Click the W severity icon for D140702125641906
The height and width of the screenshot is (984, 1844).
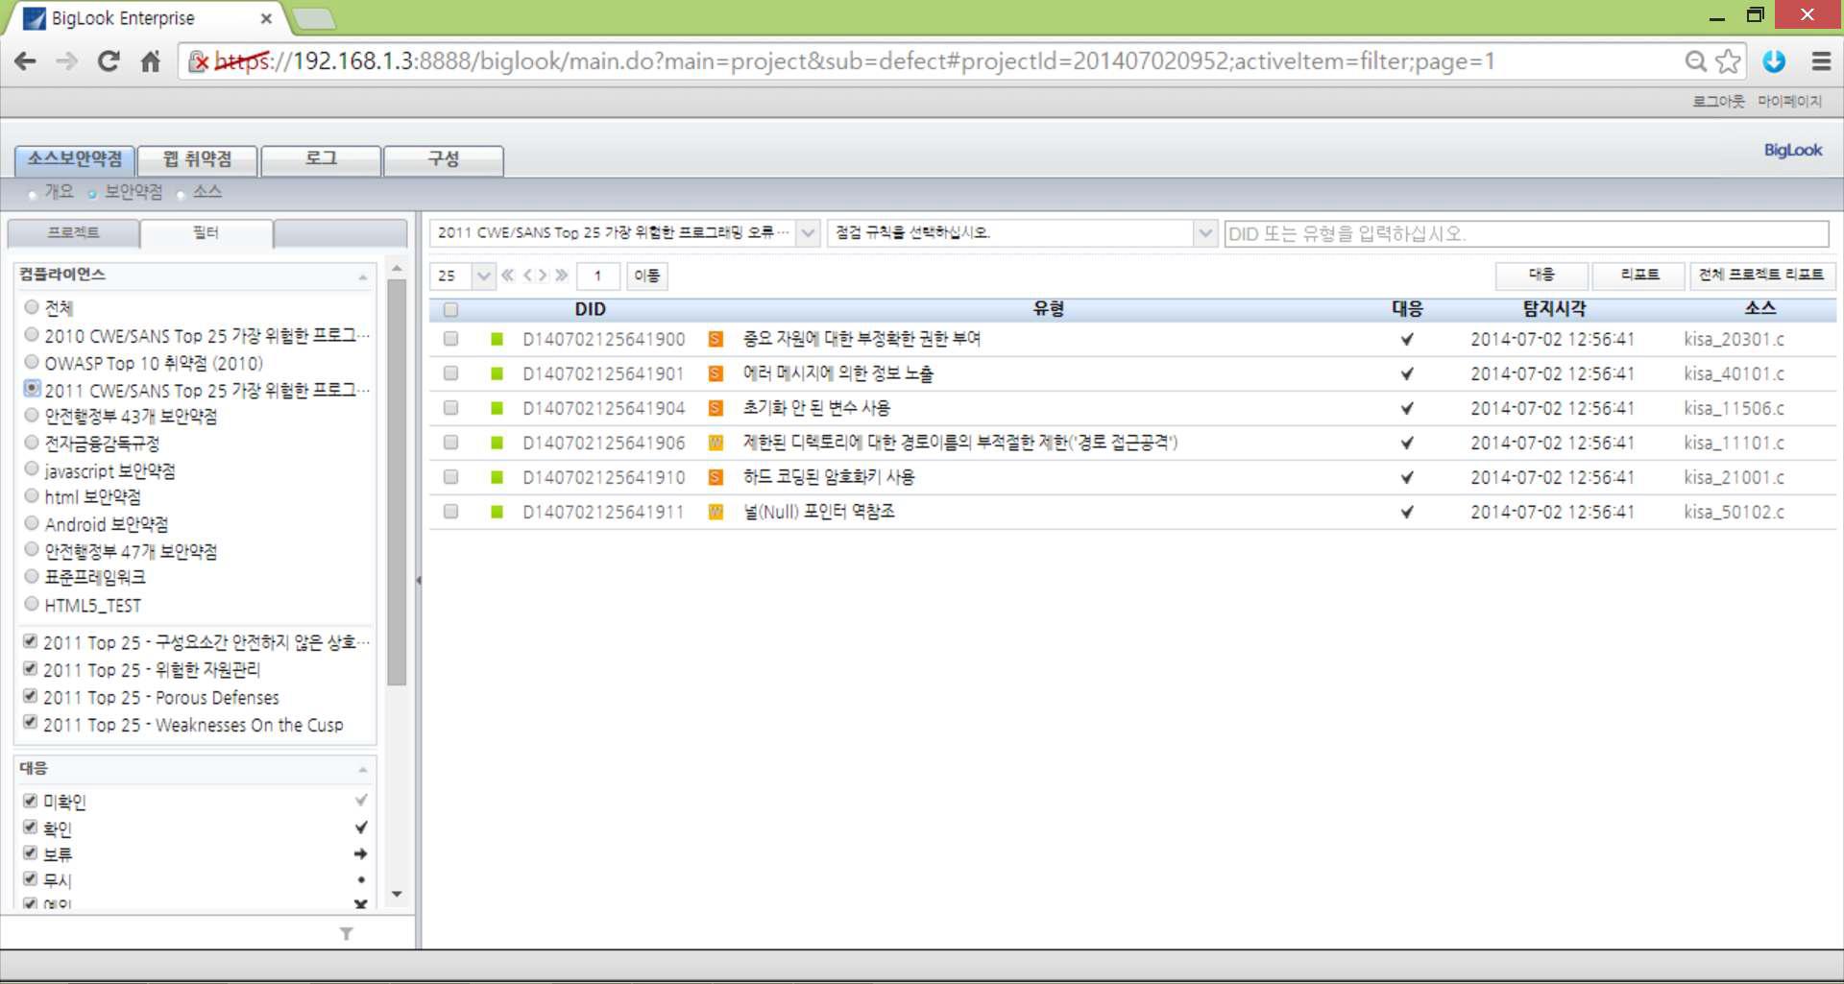pos(716,443)
